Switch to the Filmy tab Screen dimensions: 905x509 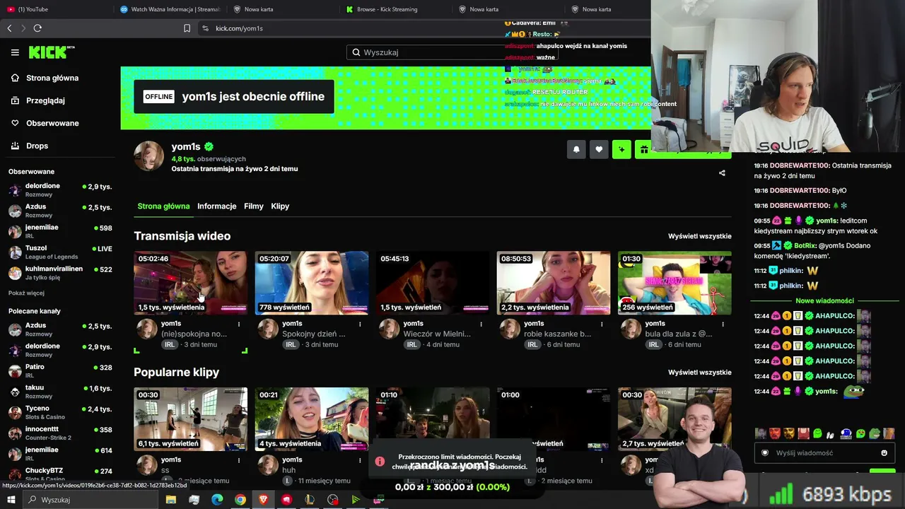pos(254,206)
